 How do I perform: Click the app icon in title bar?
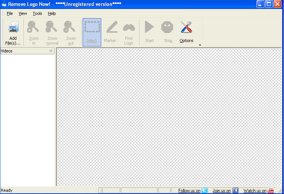click(x=4, y=4)
